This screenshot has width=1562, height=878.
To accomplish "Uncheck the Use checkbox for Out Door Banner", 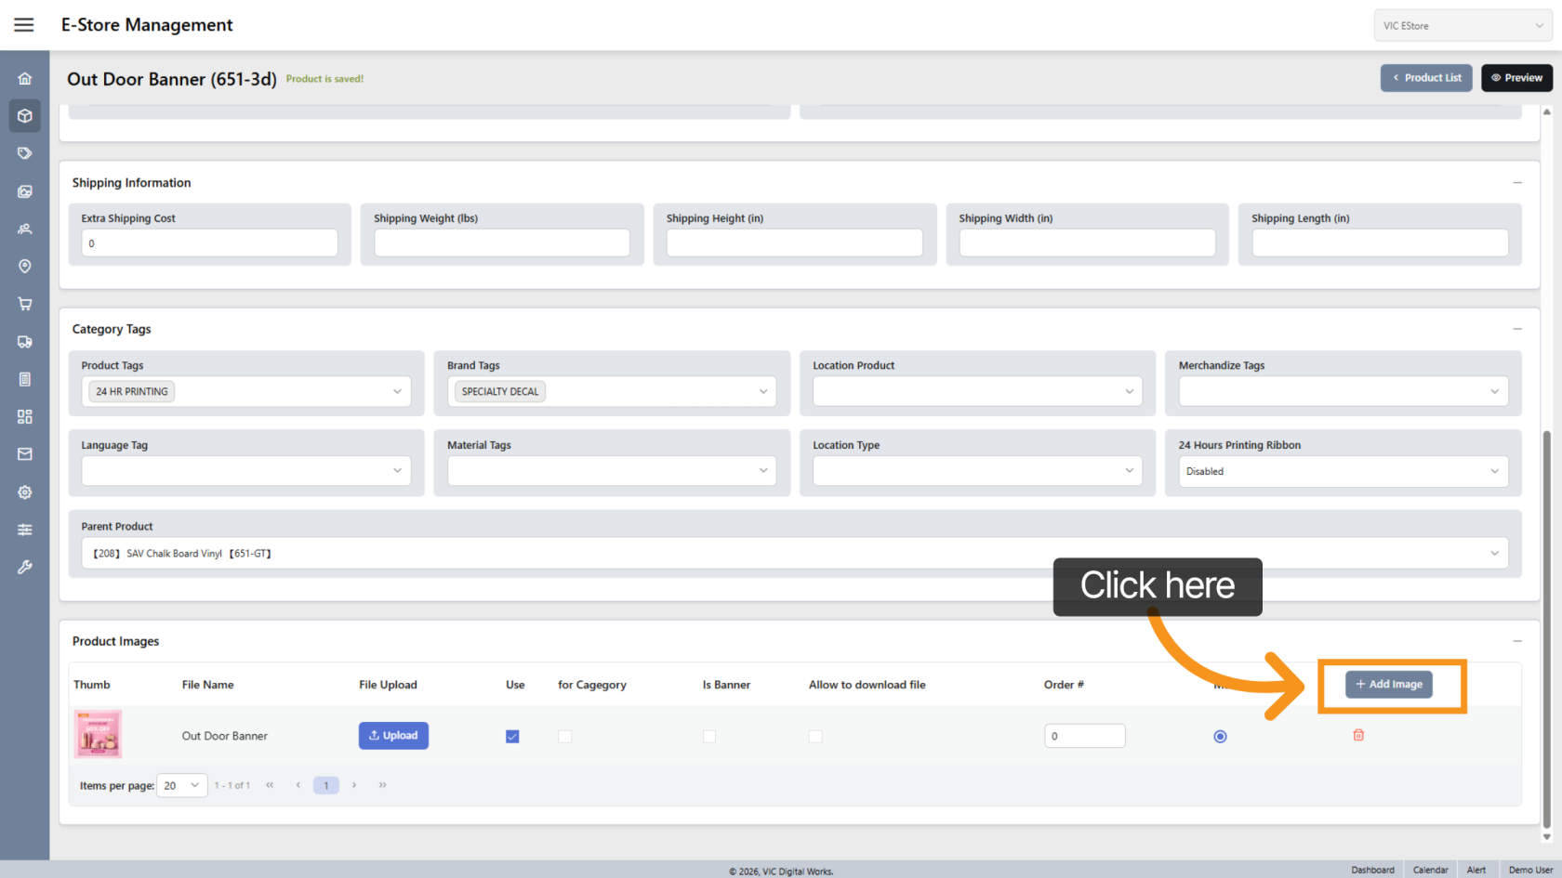I will 512,737.
